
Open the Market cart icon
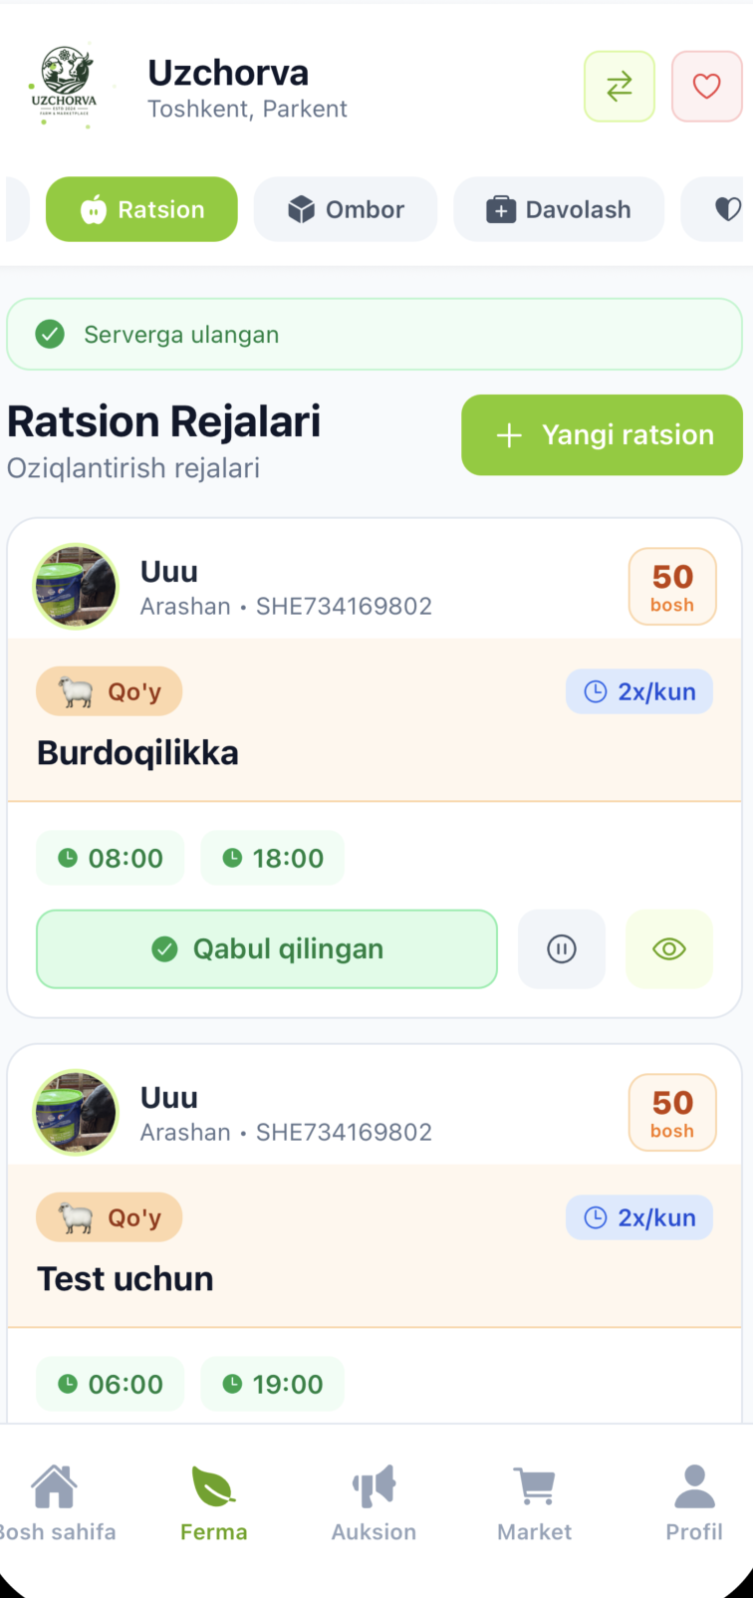tap(534, 1501)
